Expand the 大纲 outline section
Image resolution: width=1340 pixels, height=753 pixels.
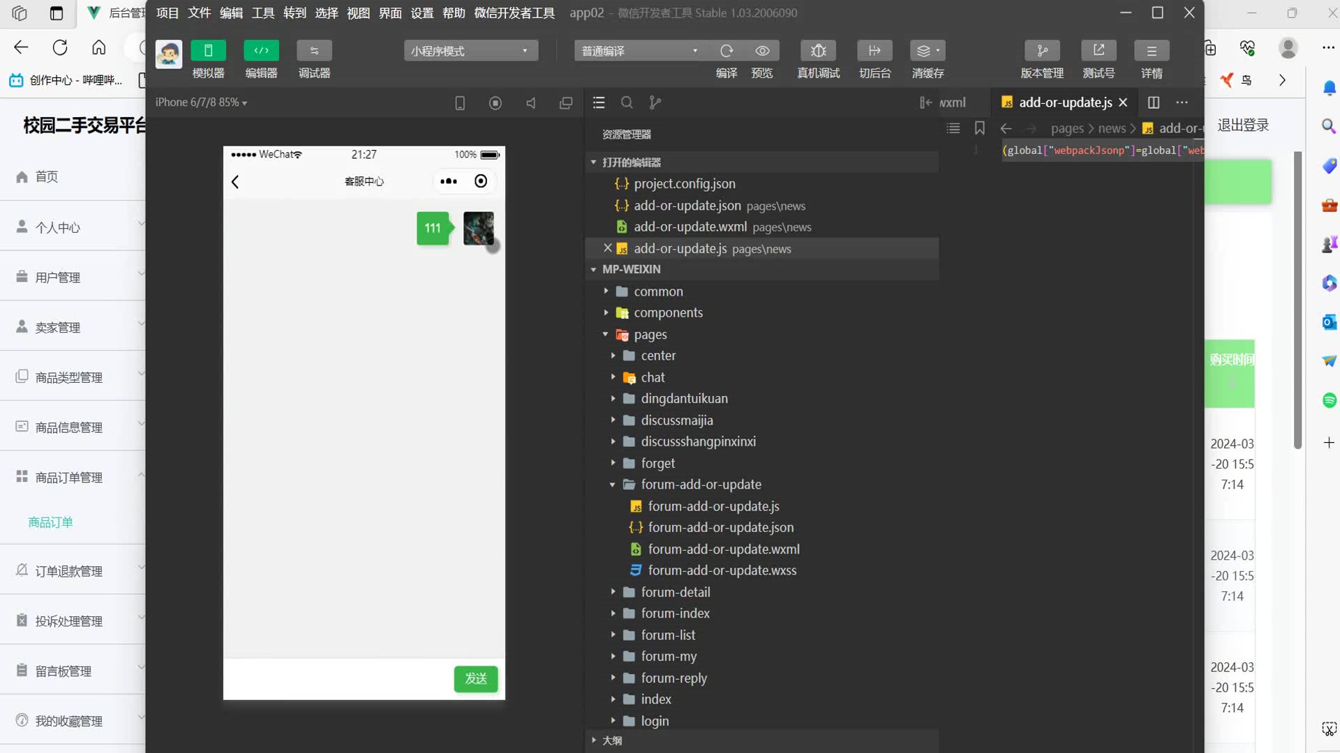point(762,740)
